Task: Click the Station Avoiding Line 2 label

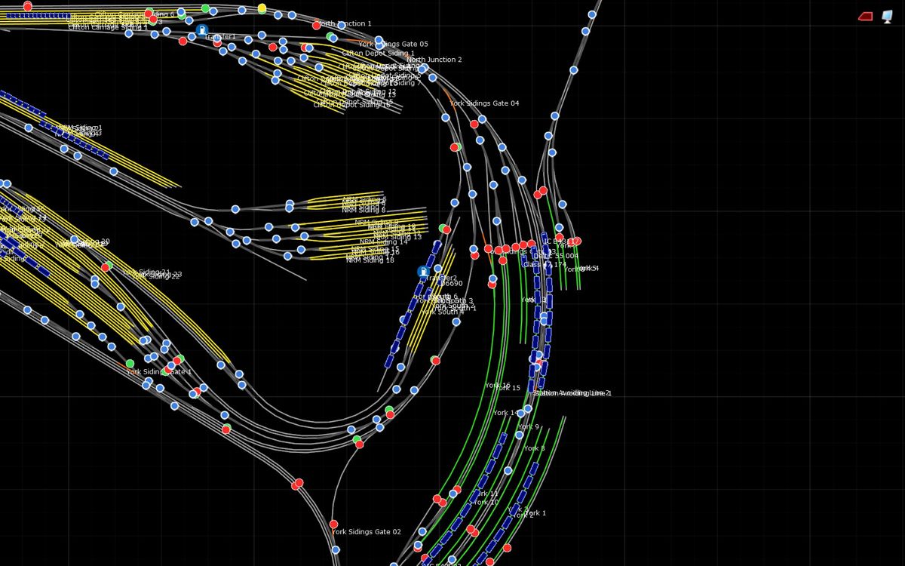Action: pyautogui.click(x=573, y=393)
